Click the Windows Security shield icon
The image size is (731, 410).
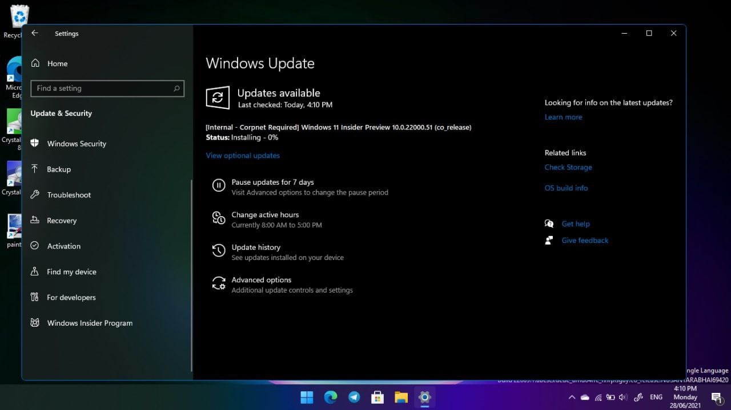(35, 143)
